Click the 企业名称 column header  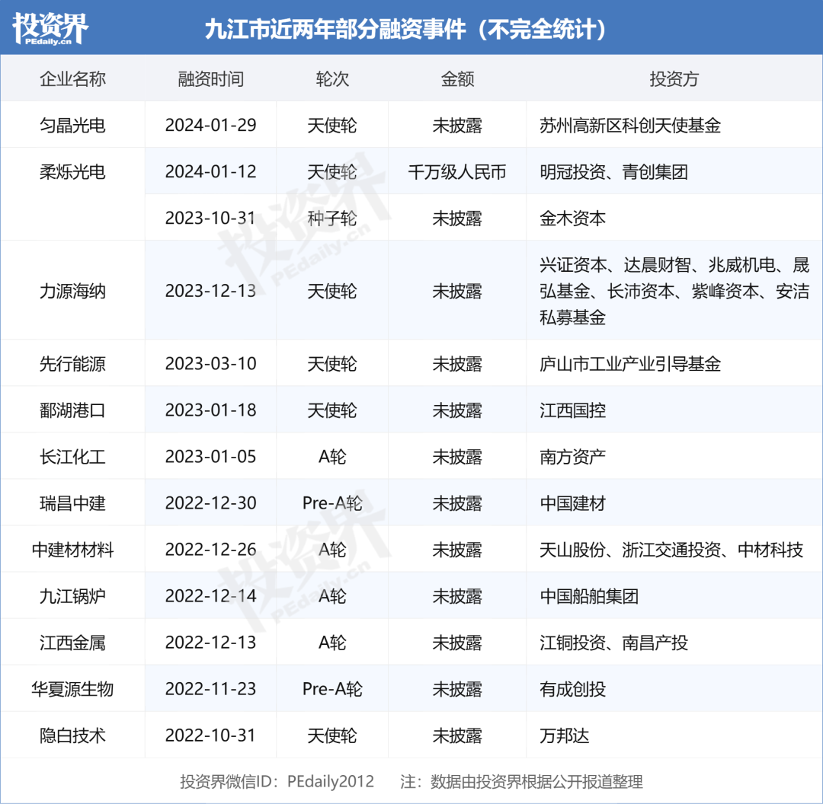[72, 79]
